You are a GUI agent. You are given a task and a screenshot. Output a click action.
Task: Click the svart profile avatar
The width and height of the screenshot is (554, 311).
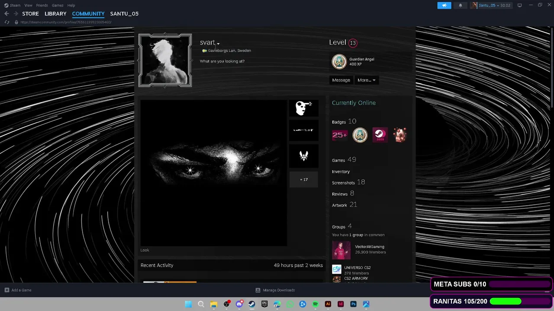pyautogui.click(x=165, y=60)
